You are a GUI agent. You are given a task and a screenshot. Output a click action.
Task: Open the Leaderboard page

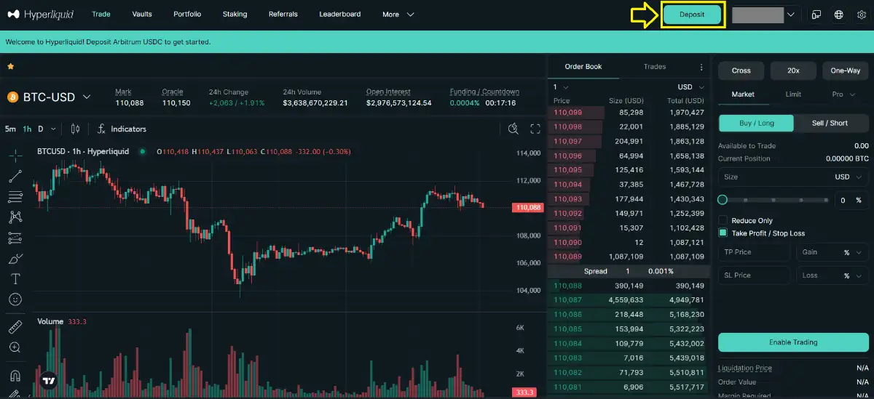[339, 14]
